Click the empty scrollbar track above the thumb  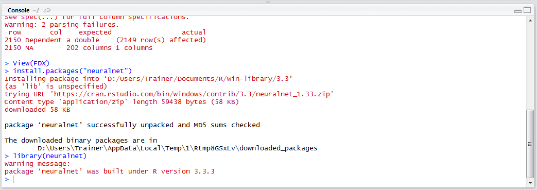pos(529,66)
